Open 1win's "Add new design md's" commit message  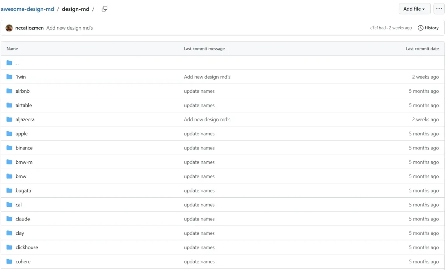pos(207,77)
